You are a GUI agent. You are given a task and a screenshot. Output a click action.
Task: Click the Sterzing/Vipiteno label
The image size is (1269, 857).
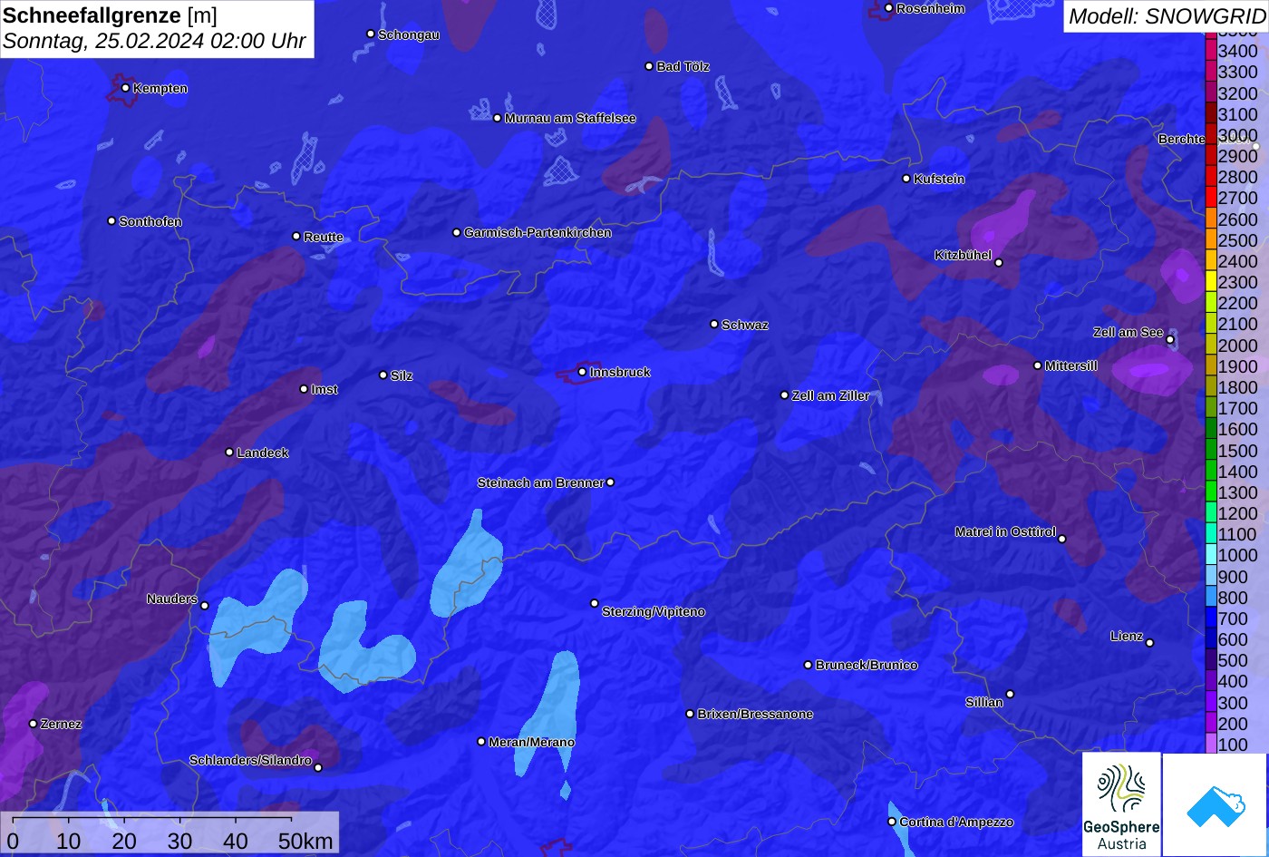coord(654,612)
